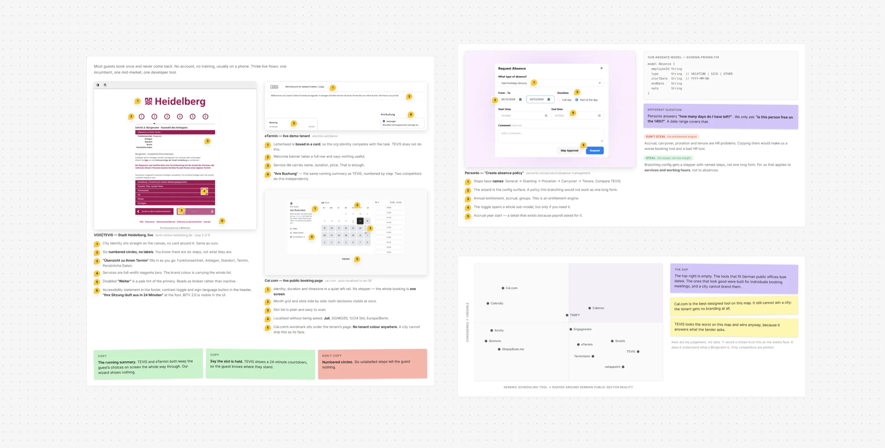Viewport: 885px width, 448px height.
Task: Click the pale Weiter button with arrow
Action: [196, 211]
